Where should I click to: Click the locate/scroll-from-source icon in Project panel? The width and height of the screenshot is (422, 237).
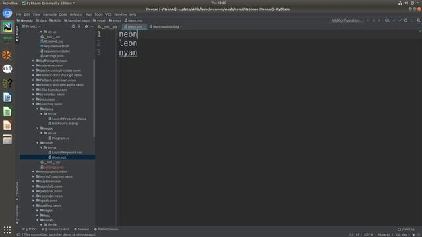click(73, 26)
